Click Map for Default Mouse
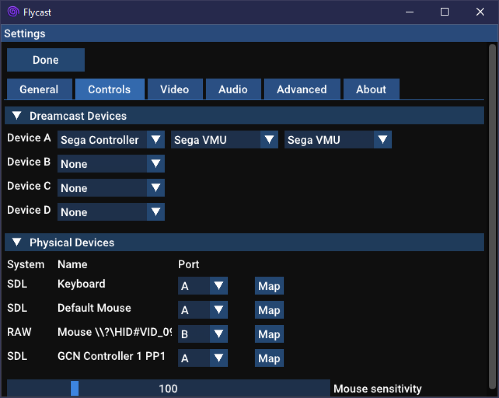 269,310
